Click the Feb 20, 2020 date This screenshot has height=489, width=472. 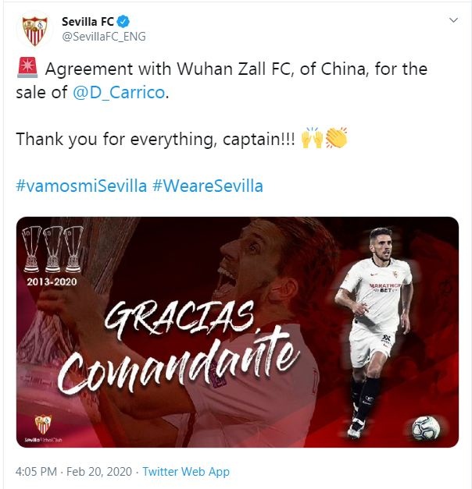click(x=99, y=471)
